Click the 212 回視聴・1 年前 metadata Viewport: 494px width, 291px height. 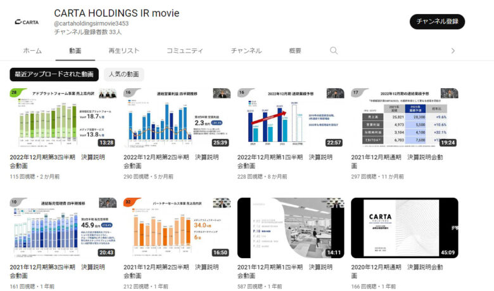(146, 287)
